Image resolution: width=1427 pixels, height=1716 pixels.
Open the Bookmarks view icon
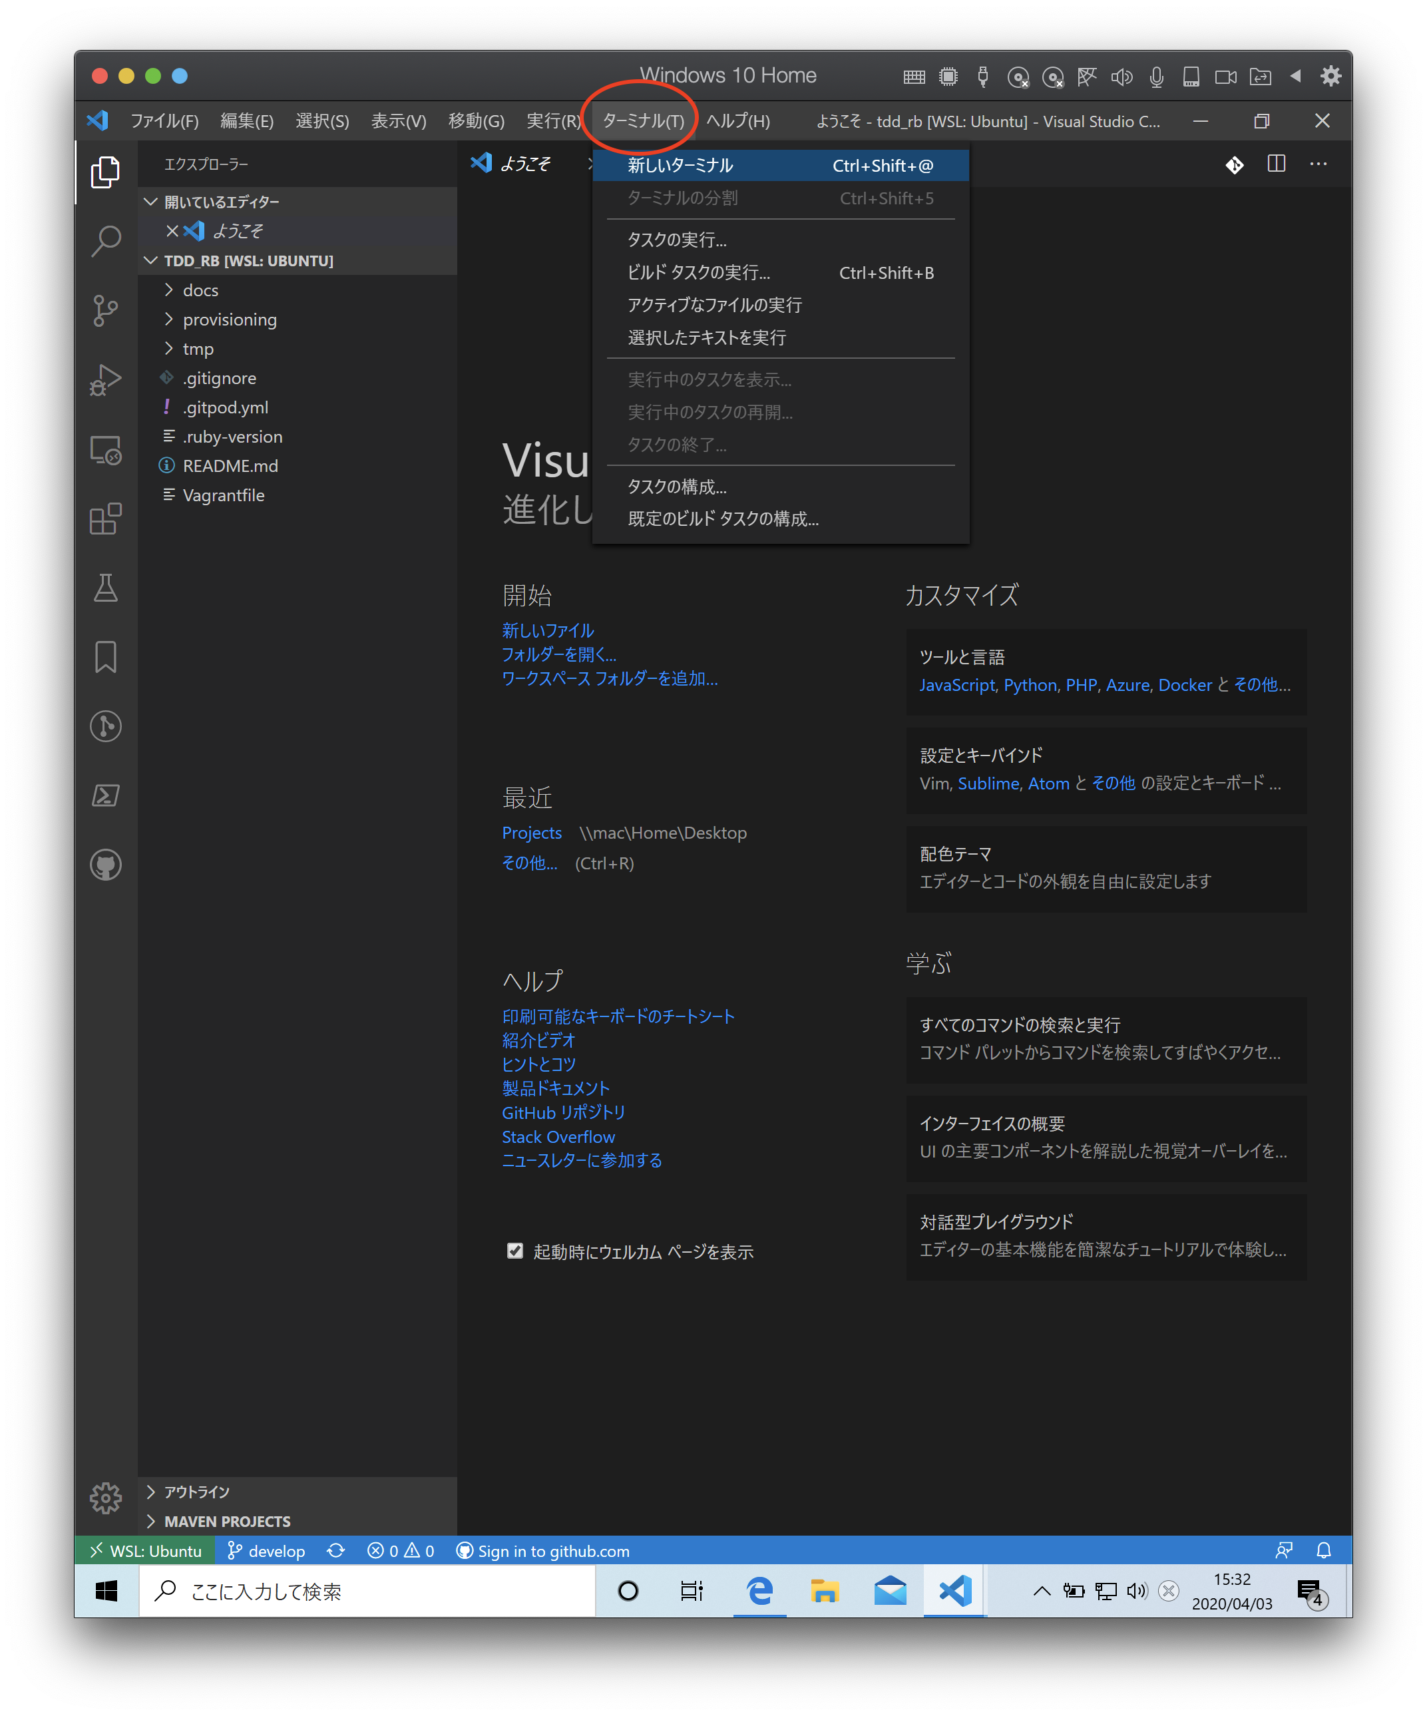pos(105,657)
